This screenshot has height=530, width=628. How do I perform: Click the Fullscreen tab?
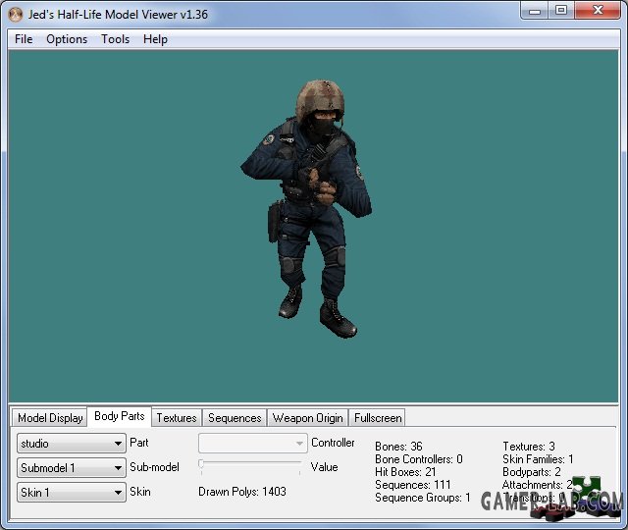[378, 418]
